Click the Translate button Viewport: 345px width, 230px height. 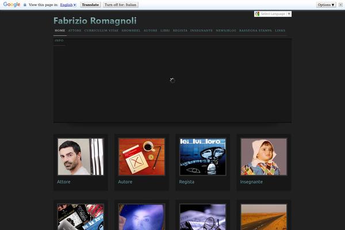point(90,5)
